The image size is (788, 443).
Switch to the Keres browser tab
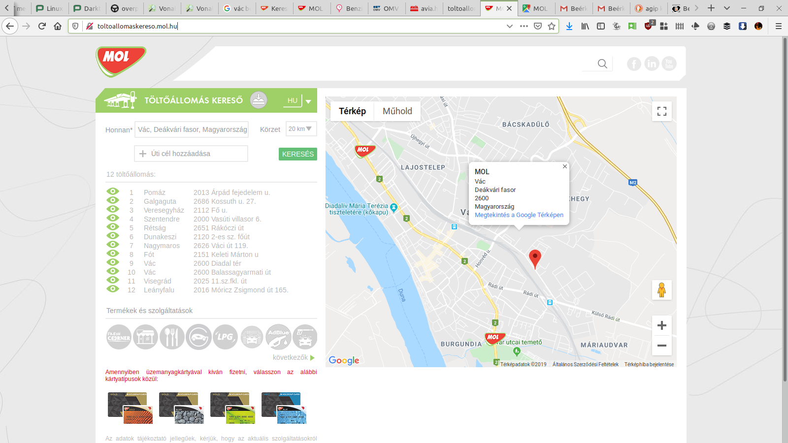274,8
